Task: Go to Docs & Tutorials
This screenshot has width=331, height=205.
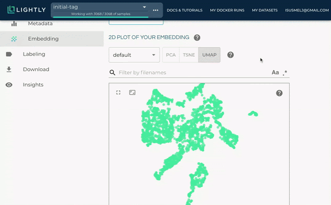Action: pyautogui.click(x=184, y=10)
